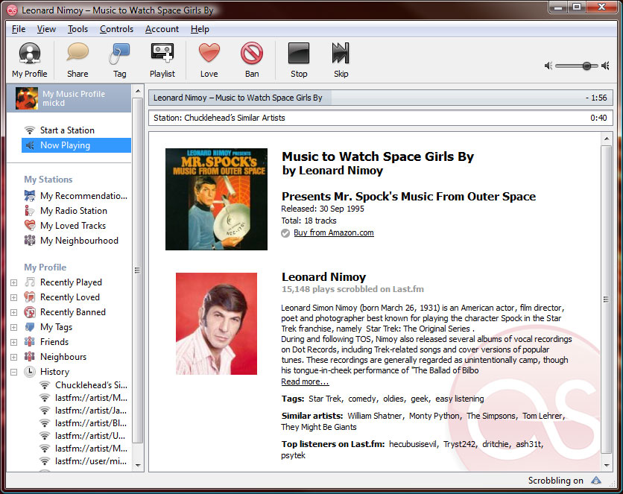Click the Scrobbling on status icon
This screenshot has height=494, width=623.
click(596, 481)
